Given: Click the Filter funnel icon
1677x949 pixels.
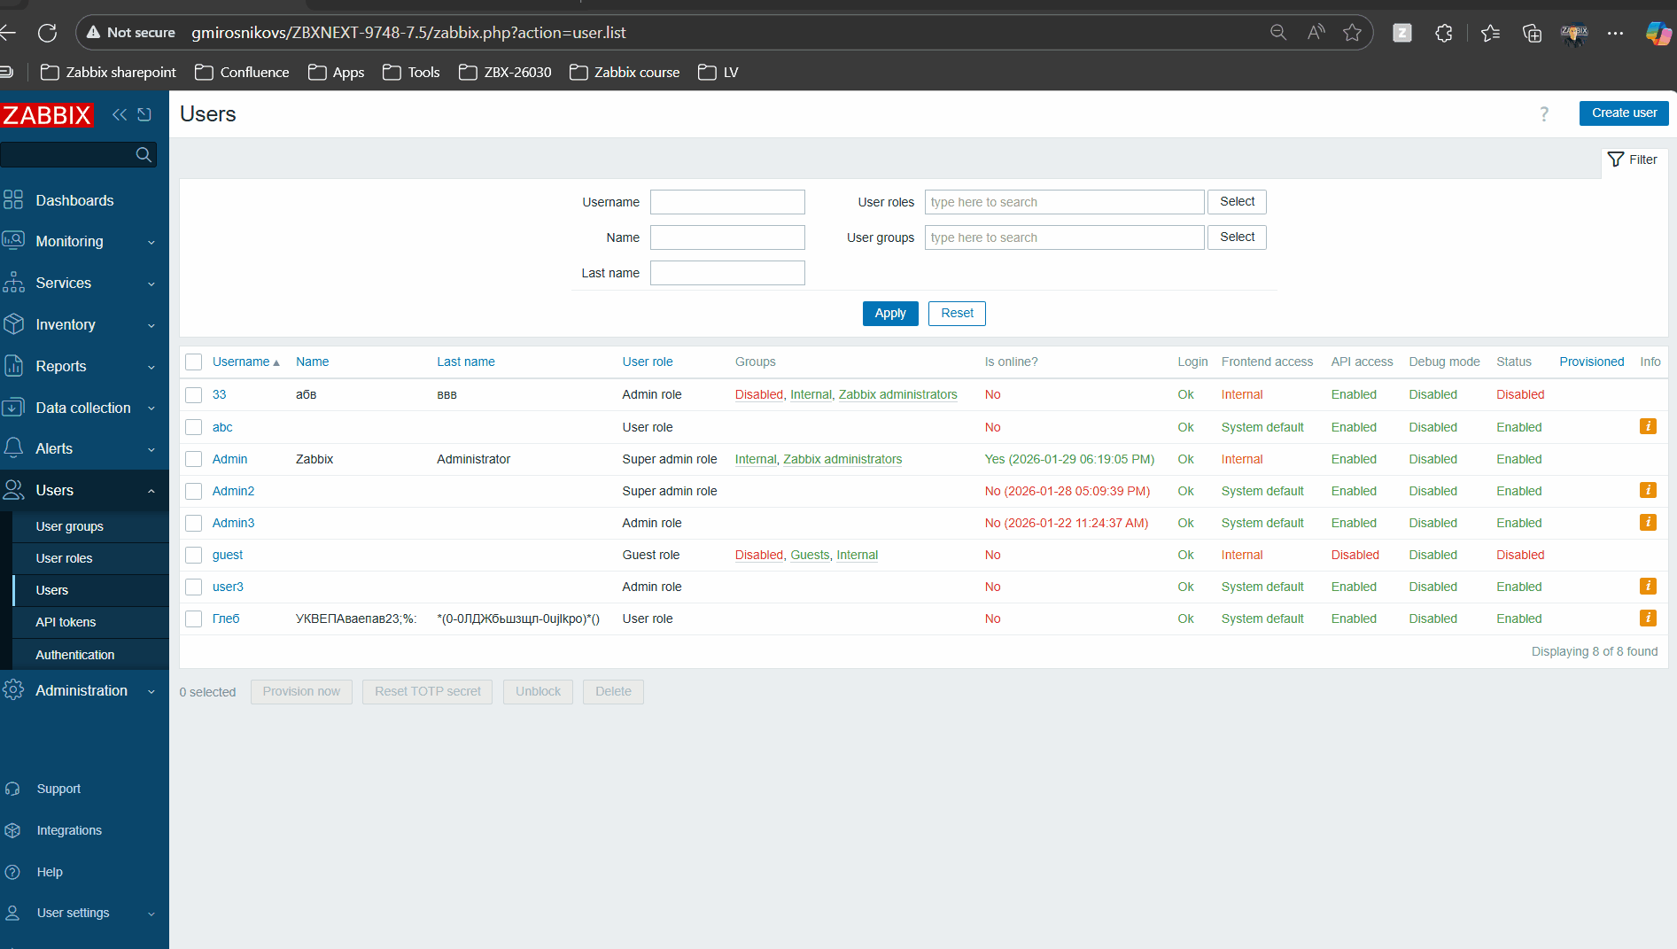Looking at the screenshot, I should pyautogui.click(x=1616, y=159).
